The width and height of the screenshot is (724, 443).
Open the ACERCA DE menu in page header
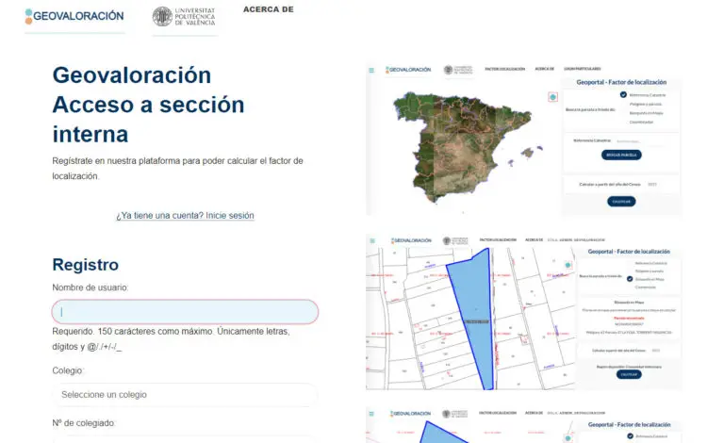point(268,9)
